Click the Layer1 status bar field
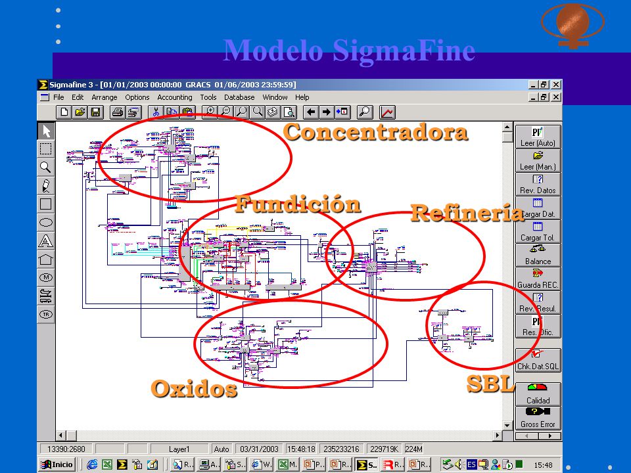Image resolution: width=631 pixels, height=473 pixels. click(x=179, y=449)
